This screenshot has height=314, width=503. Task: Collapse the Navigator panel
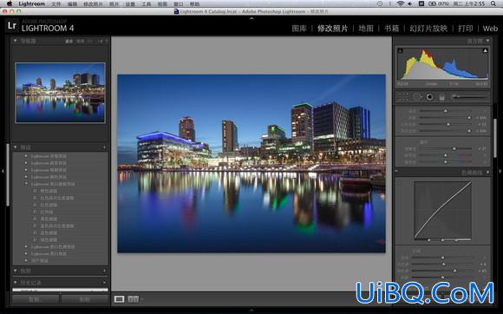[15, 41]
